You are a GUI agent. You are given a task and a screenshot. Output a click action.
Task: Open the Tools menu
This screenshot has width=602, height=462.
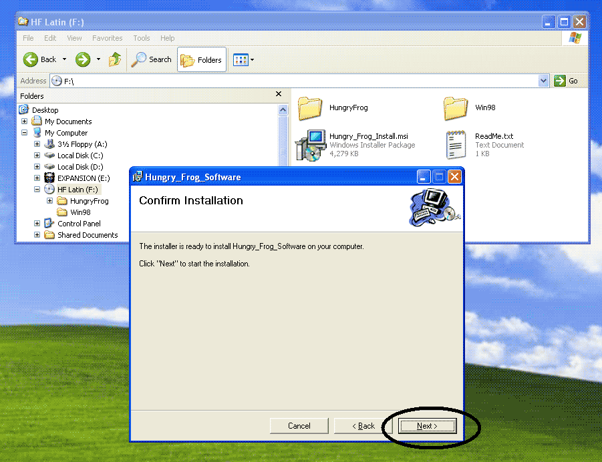(141, 38)
